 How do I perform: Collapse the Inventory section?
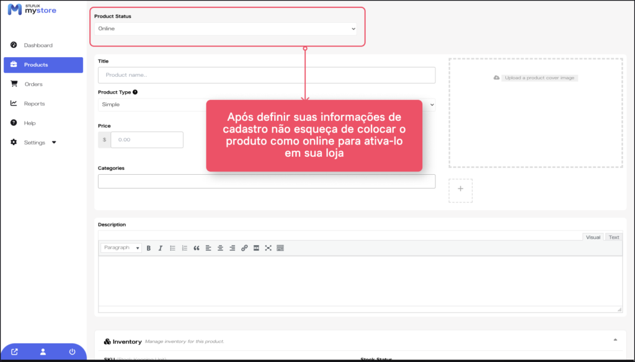click(615, 340)
